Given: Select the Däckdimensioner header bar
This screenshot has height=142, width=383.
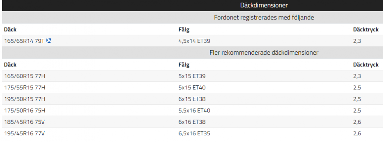Looking at the screenshot, I should [x=193, y=5].
